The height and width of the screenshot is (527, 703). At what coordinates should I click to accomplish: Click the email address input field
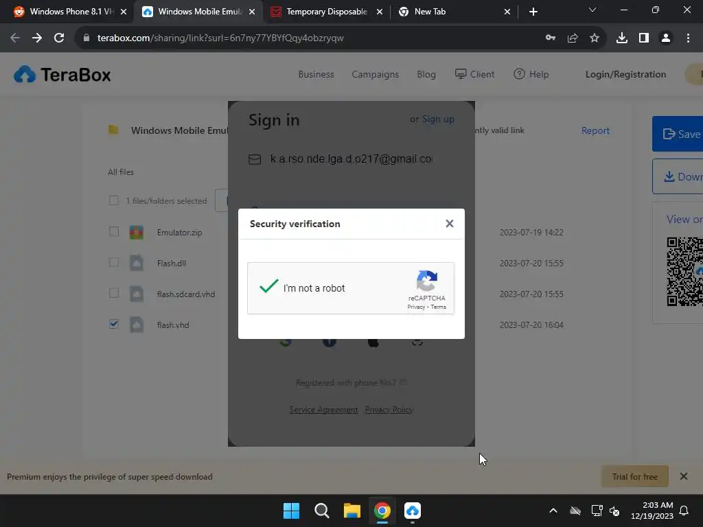(351, 159)
